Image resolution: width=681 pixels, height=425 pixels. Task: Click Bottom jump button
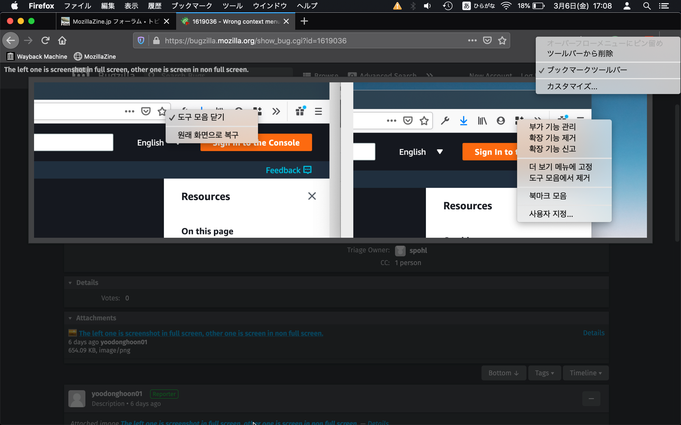point(503,373)
